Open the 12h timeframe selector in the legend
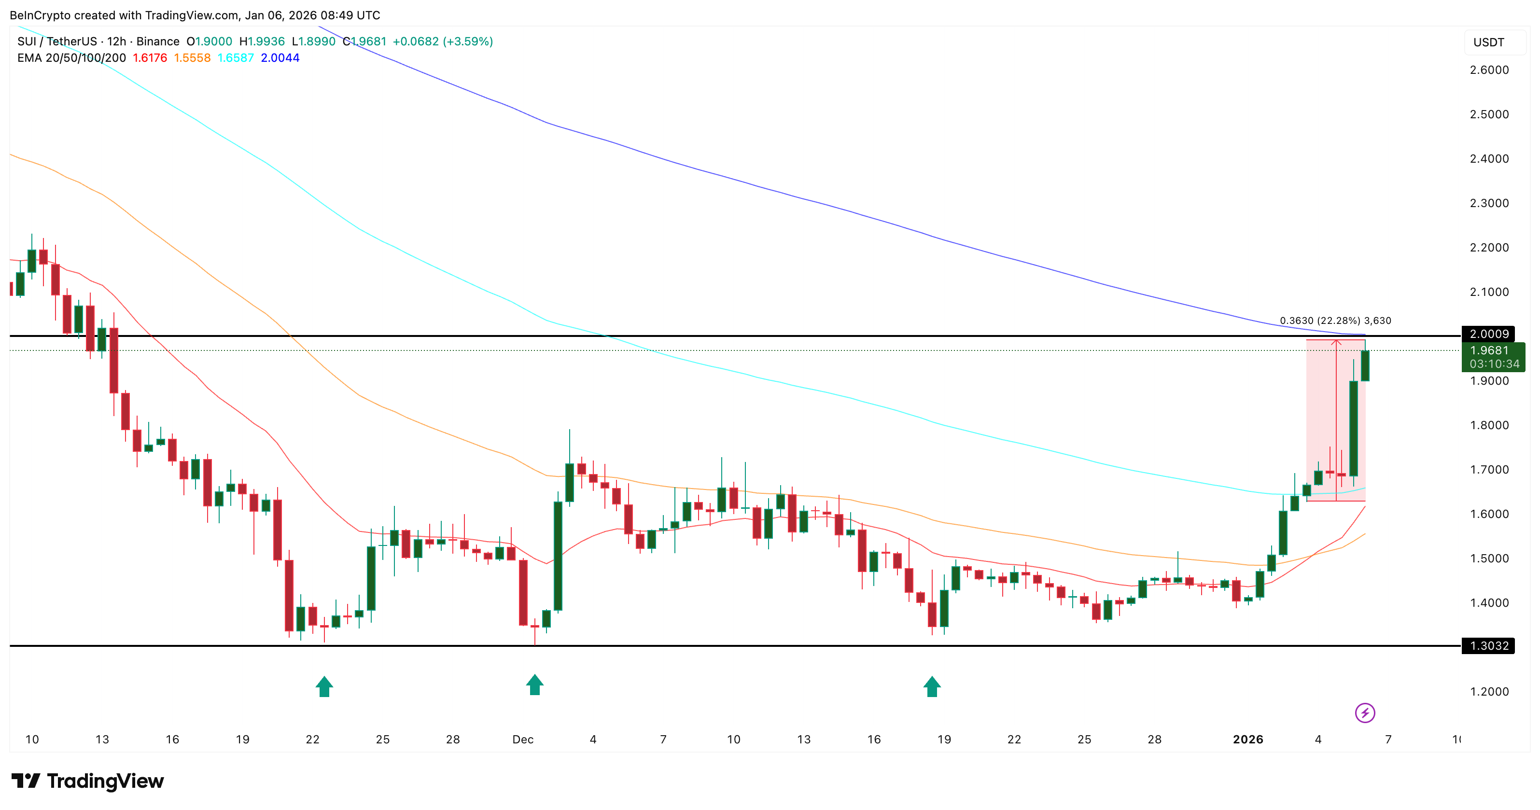The width and height of the screenshot is (1540, 810). pyautogui.click(x=117, y=41)
